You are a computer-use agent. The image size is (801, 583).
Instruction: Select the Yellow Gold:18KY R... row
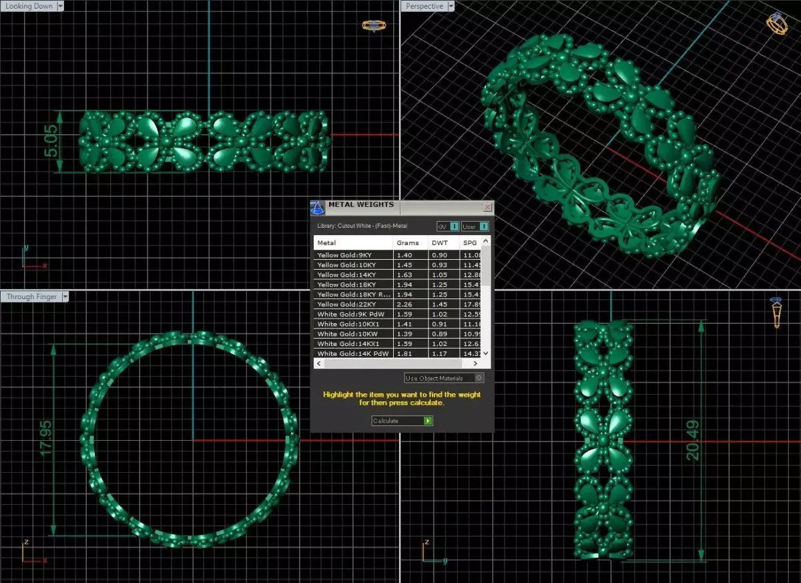pyautogui.click(x=398, y=295)
